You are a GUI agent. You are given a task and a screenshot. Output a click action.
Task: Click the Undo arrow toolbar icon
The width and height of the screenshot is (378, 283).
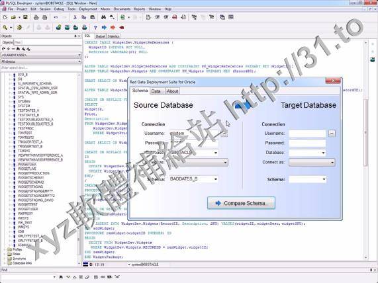pyautogui.click(x=56, y=17)
